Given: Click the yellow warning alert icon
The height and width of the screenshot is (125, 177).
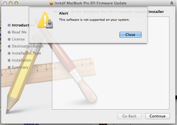Looking at the screenshot, I should coord(44,20).
